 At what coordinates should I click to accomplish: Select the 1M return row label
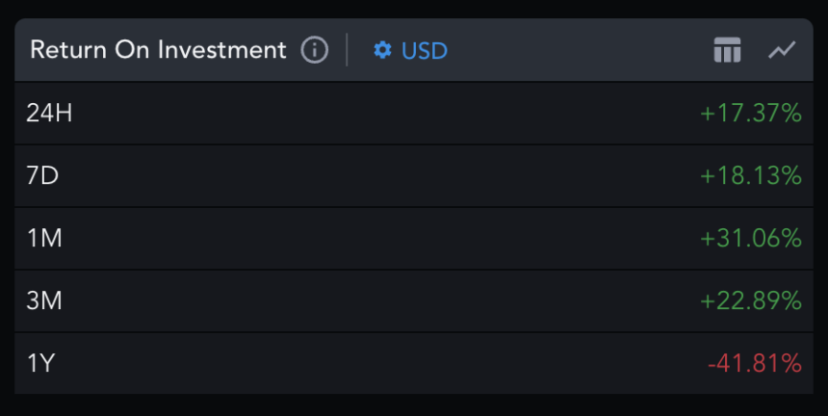(44, 239)
